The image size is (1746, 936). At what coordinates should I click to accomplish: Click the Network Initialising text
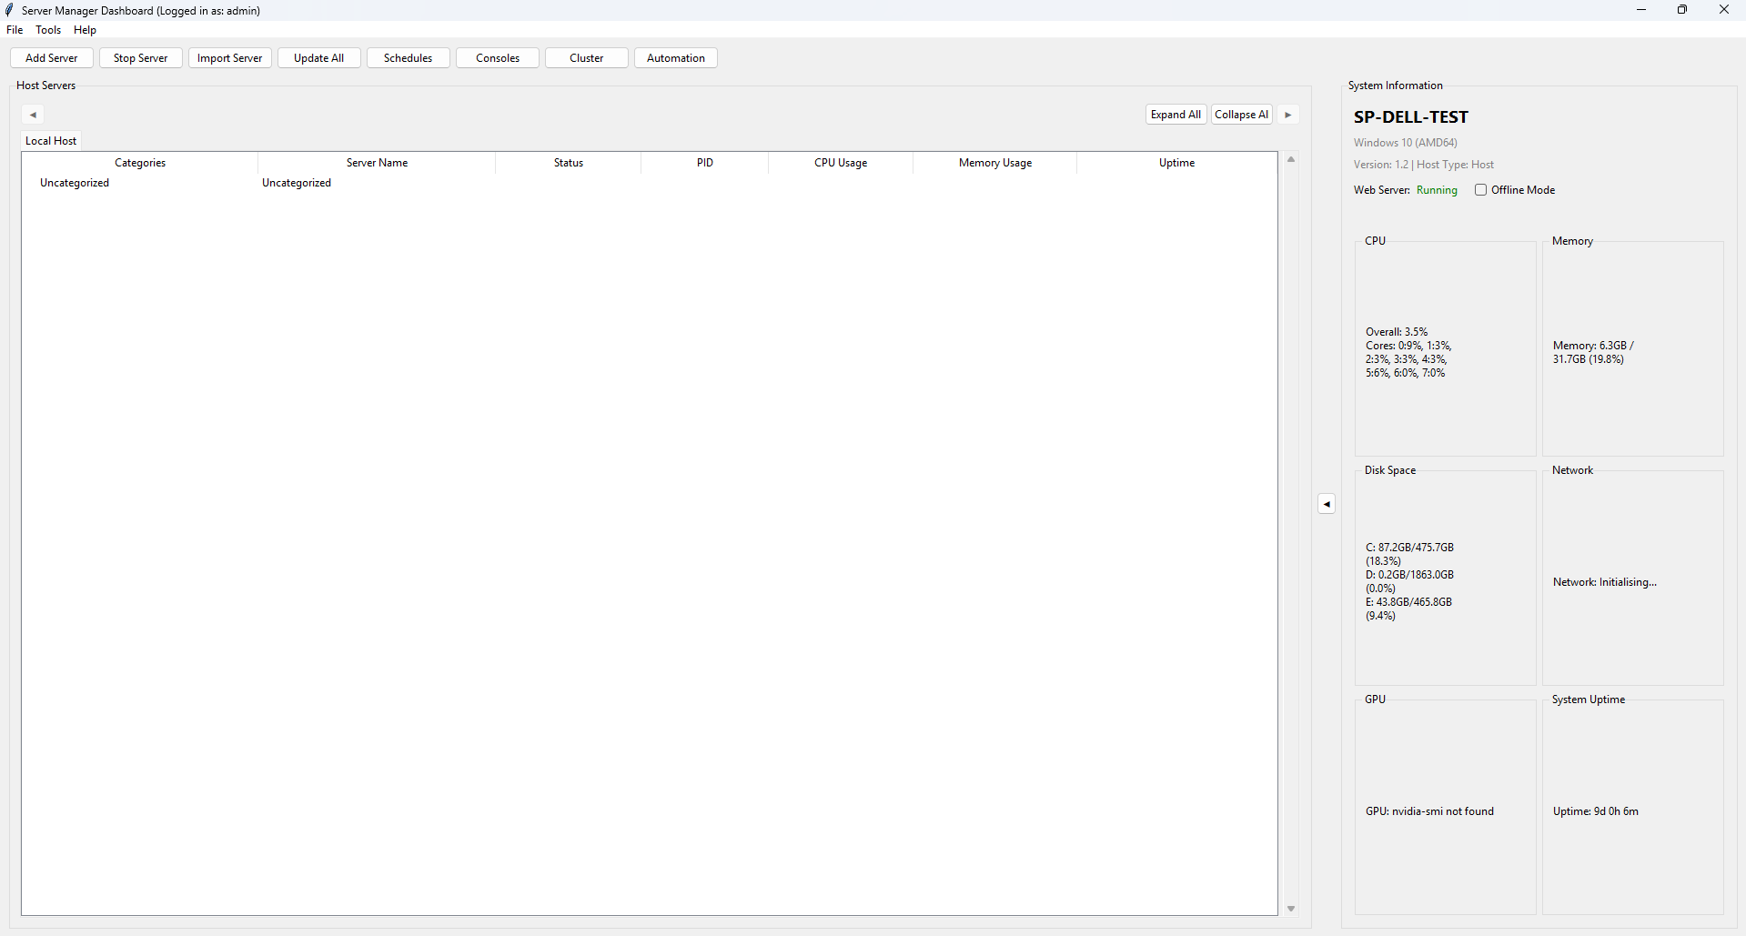(1605, 582)
